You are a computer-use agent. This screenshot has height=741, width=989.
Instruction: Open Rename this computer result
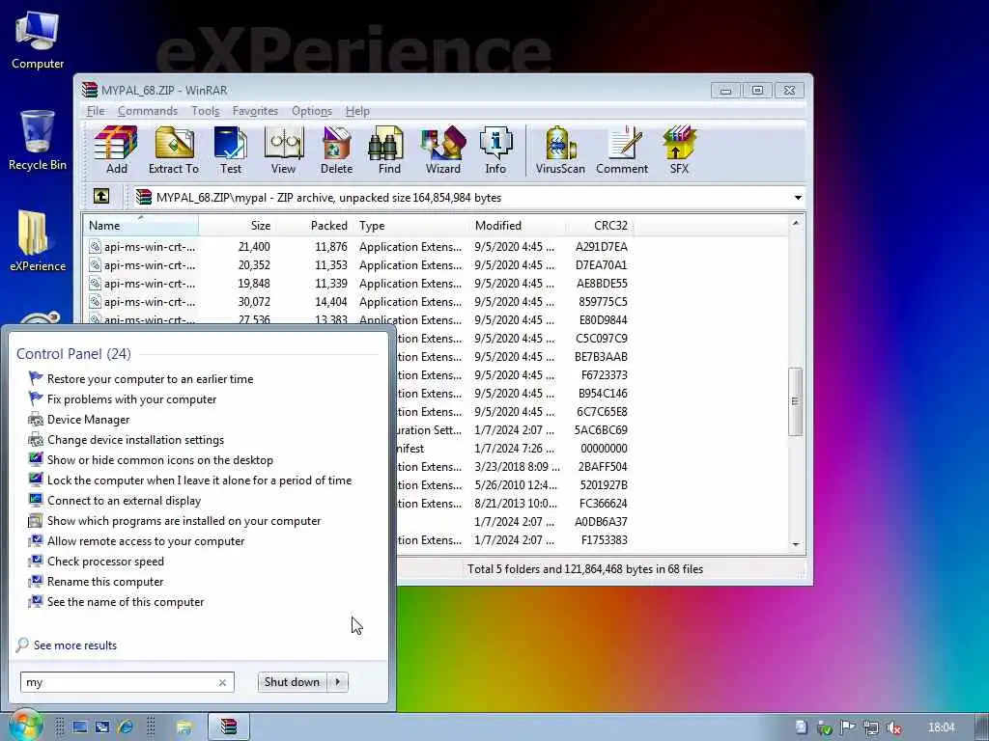pos(105,581)
